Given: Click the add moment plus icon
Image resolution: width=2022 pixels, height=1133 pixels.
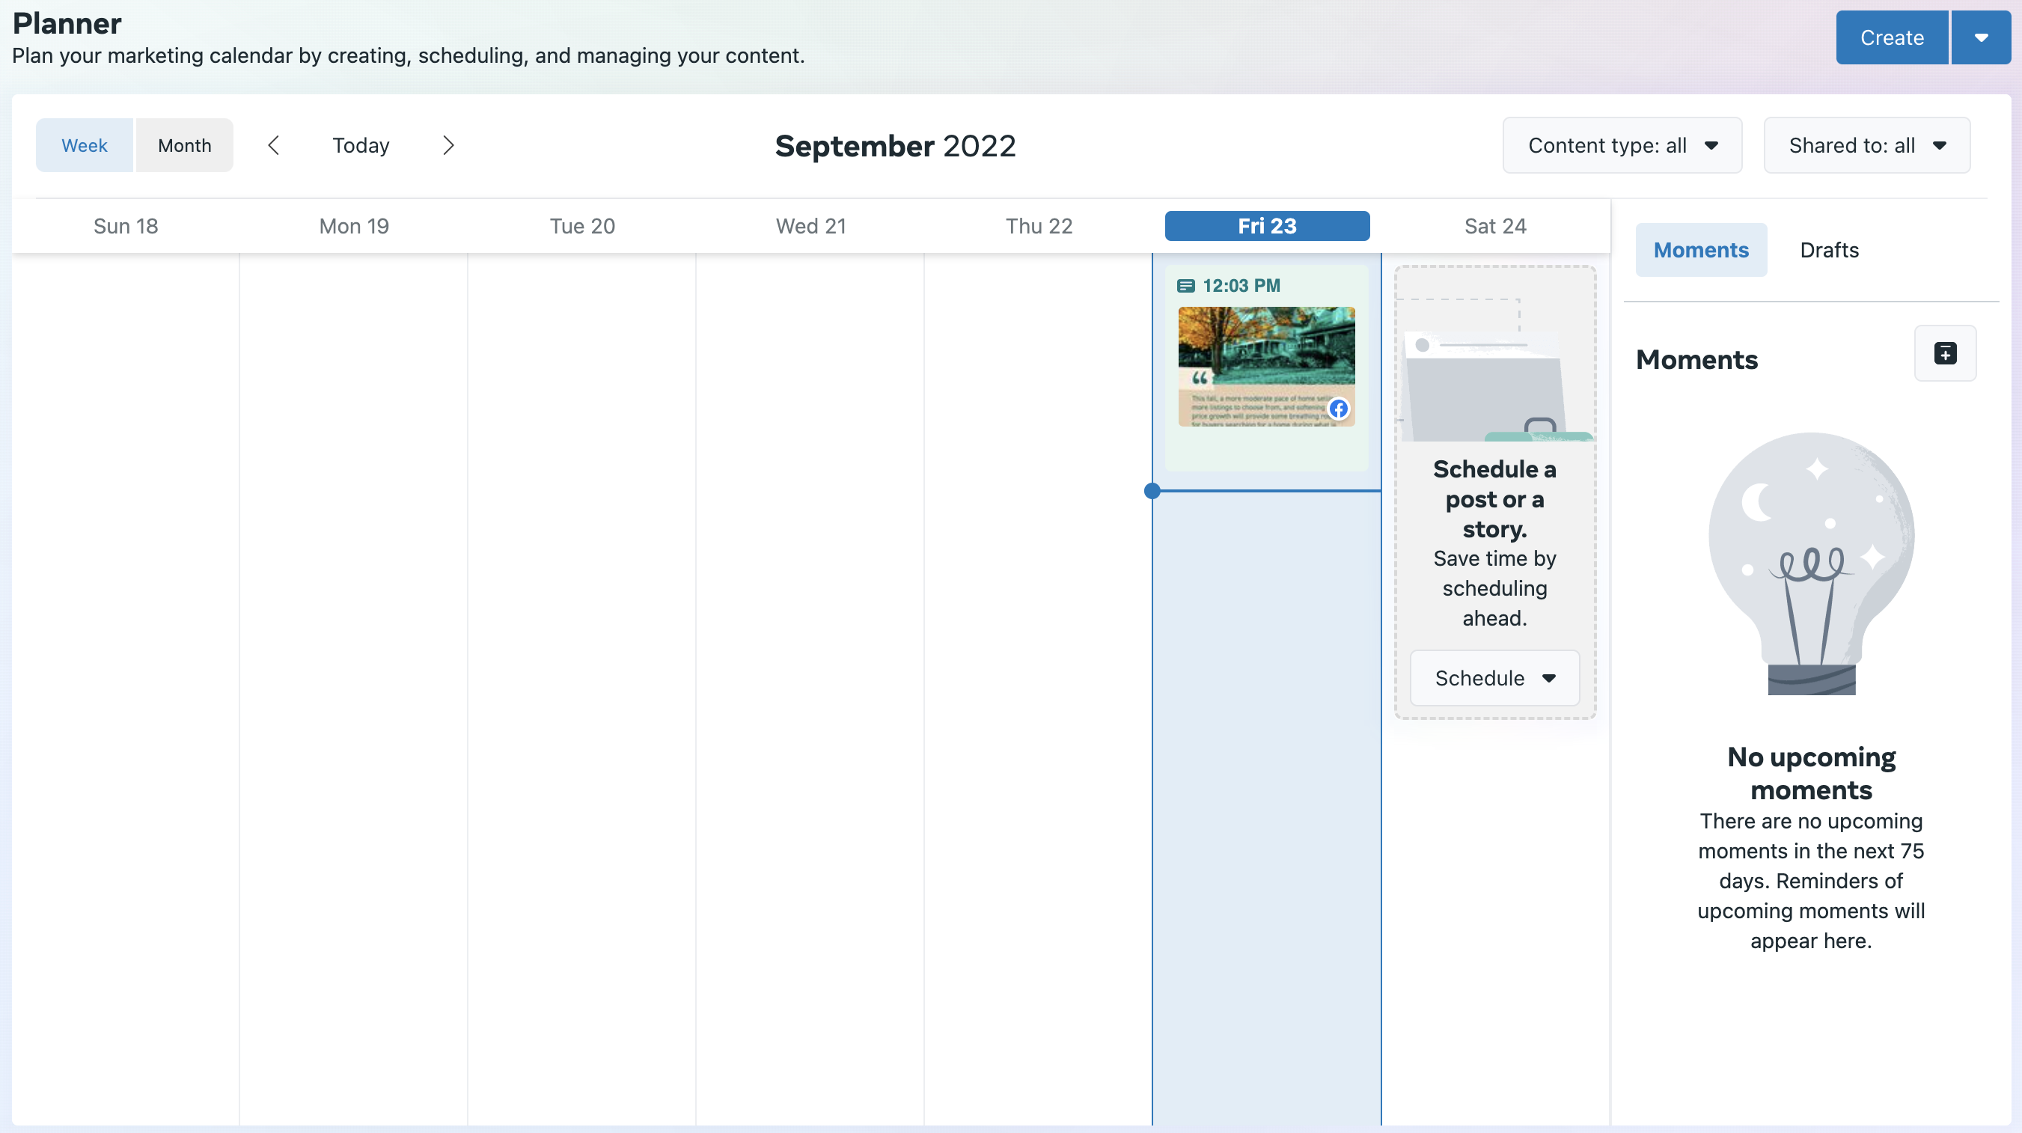Looking at the screenshot, I should 1944,353.
